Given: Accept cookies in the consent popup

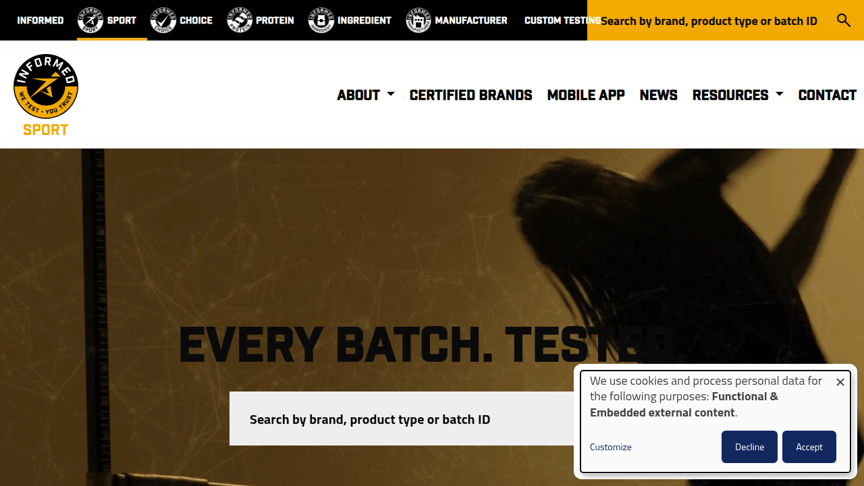Looking at the screenshot, I should 809,447.
